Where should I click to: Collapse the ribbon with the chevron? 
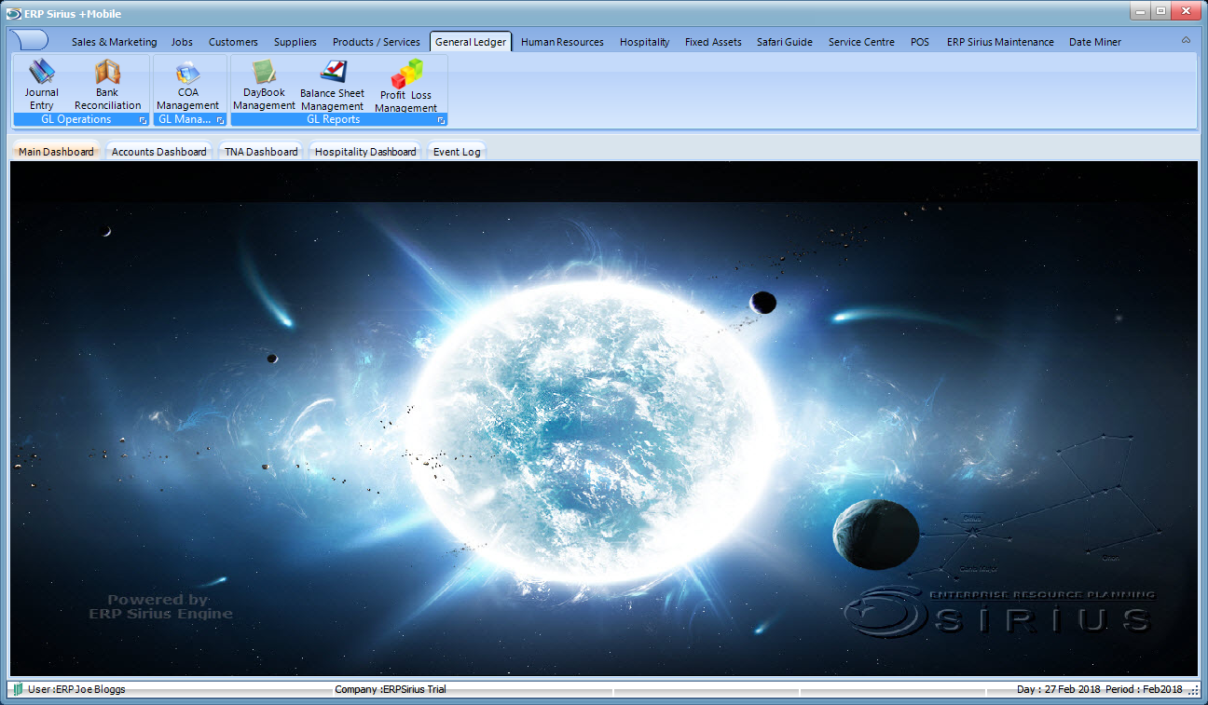1186,41
